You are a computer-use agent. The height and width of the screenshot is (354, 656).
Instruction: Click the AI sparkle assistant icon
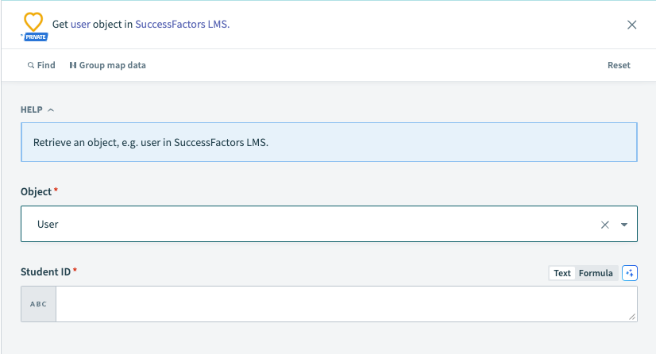point(630,273)
